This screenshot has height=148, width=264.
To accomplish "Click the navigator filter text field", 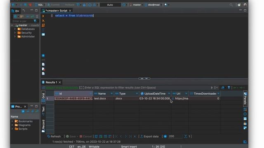I will click(x=22, y=21).
